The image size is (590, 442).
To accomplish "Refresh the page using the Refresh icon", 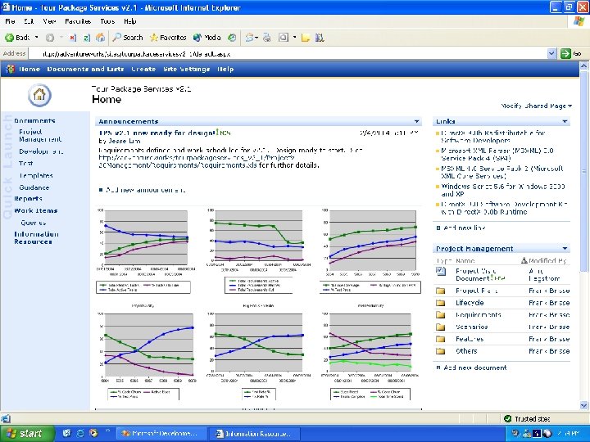I will point(87,38).
